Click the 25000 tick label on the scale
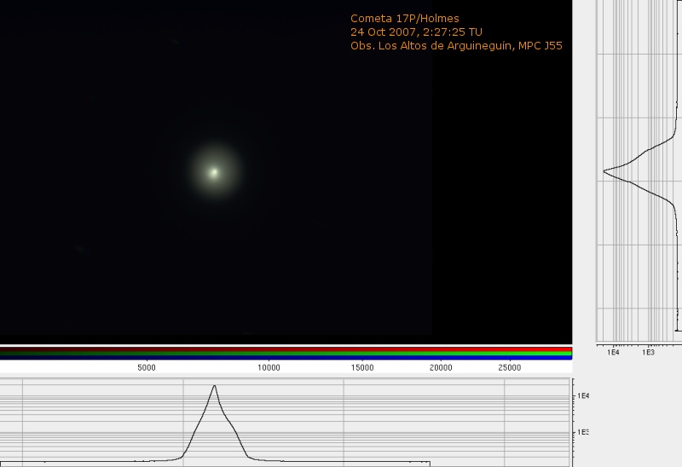The height and width of the screenshot is (467, 682). 509,367
